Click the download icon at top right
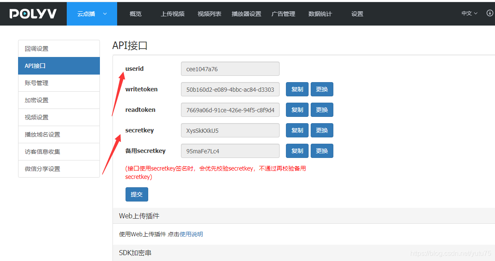This screenshot has width=495, height=261. coord(489,13)
